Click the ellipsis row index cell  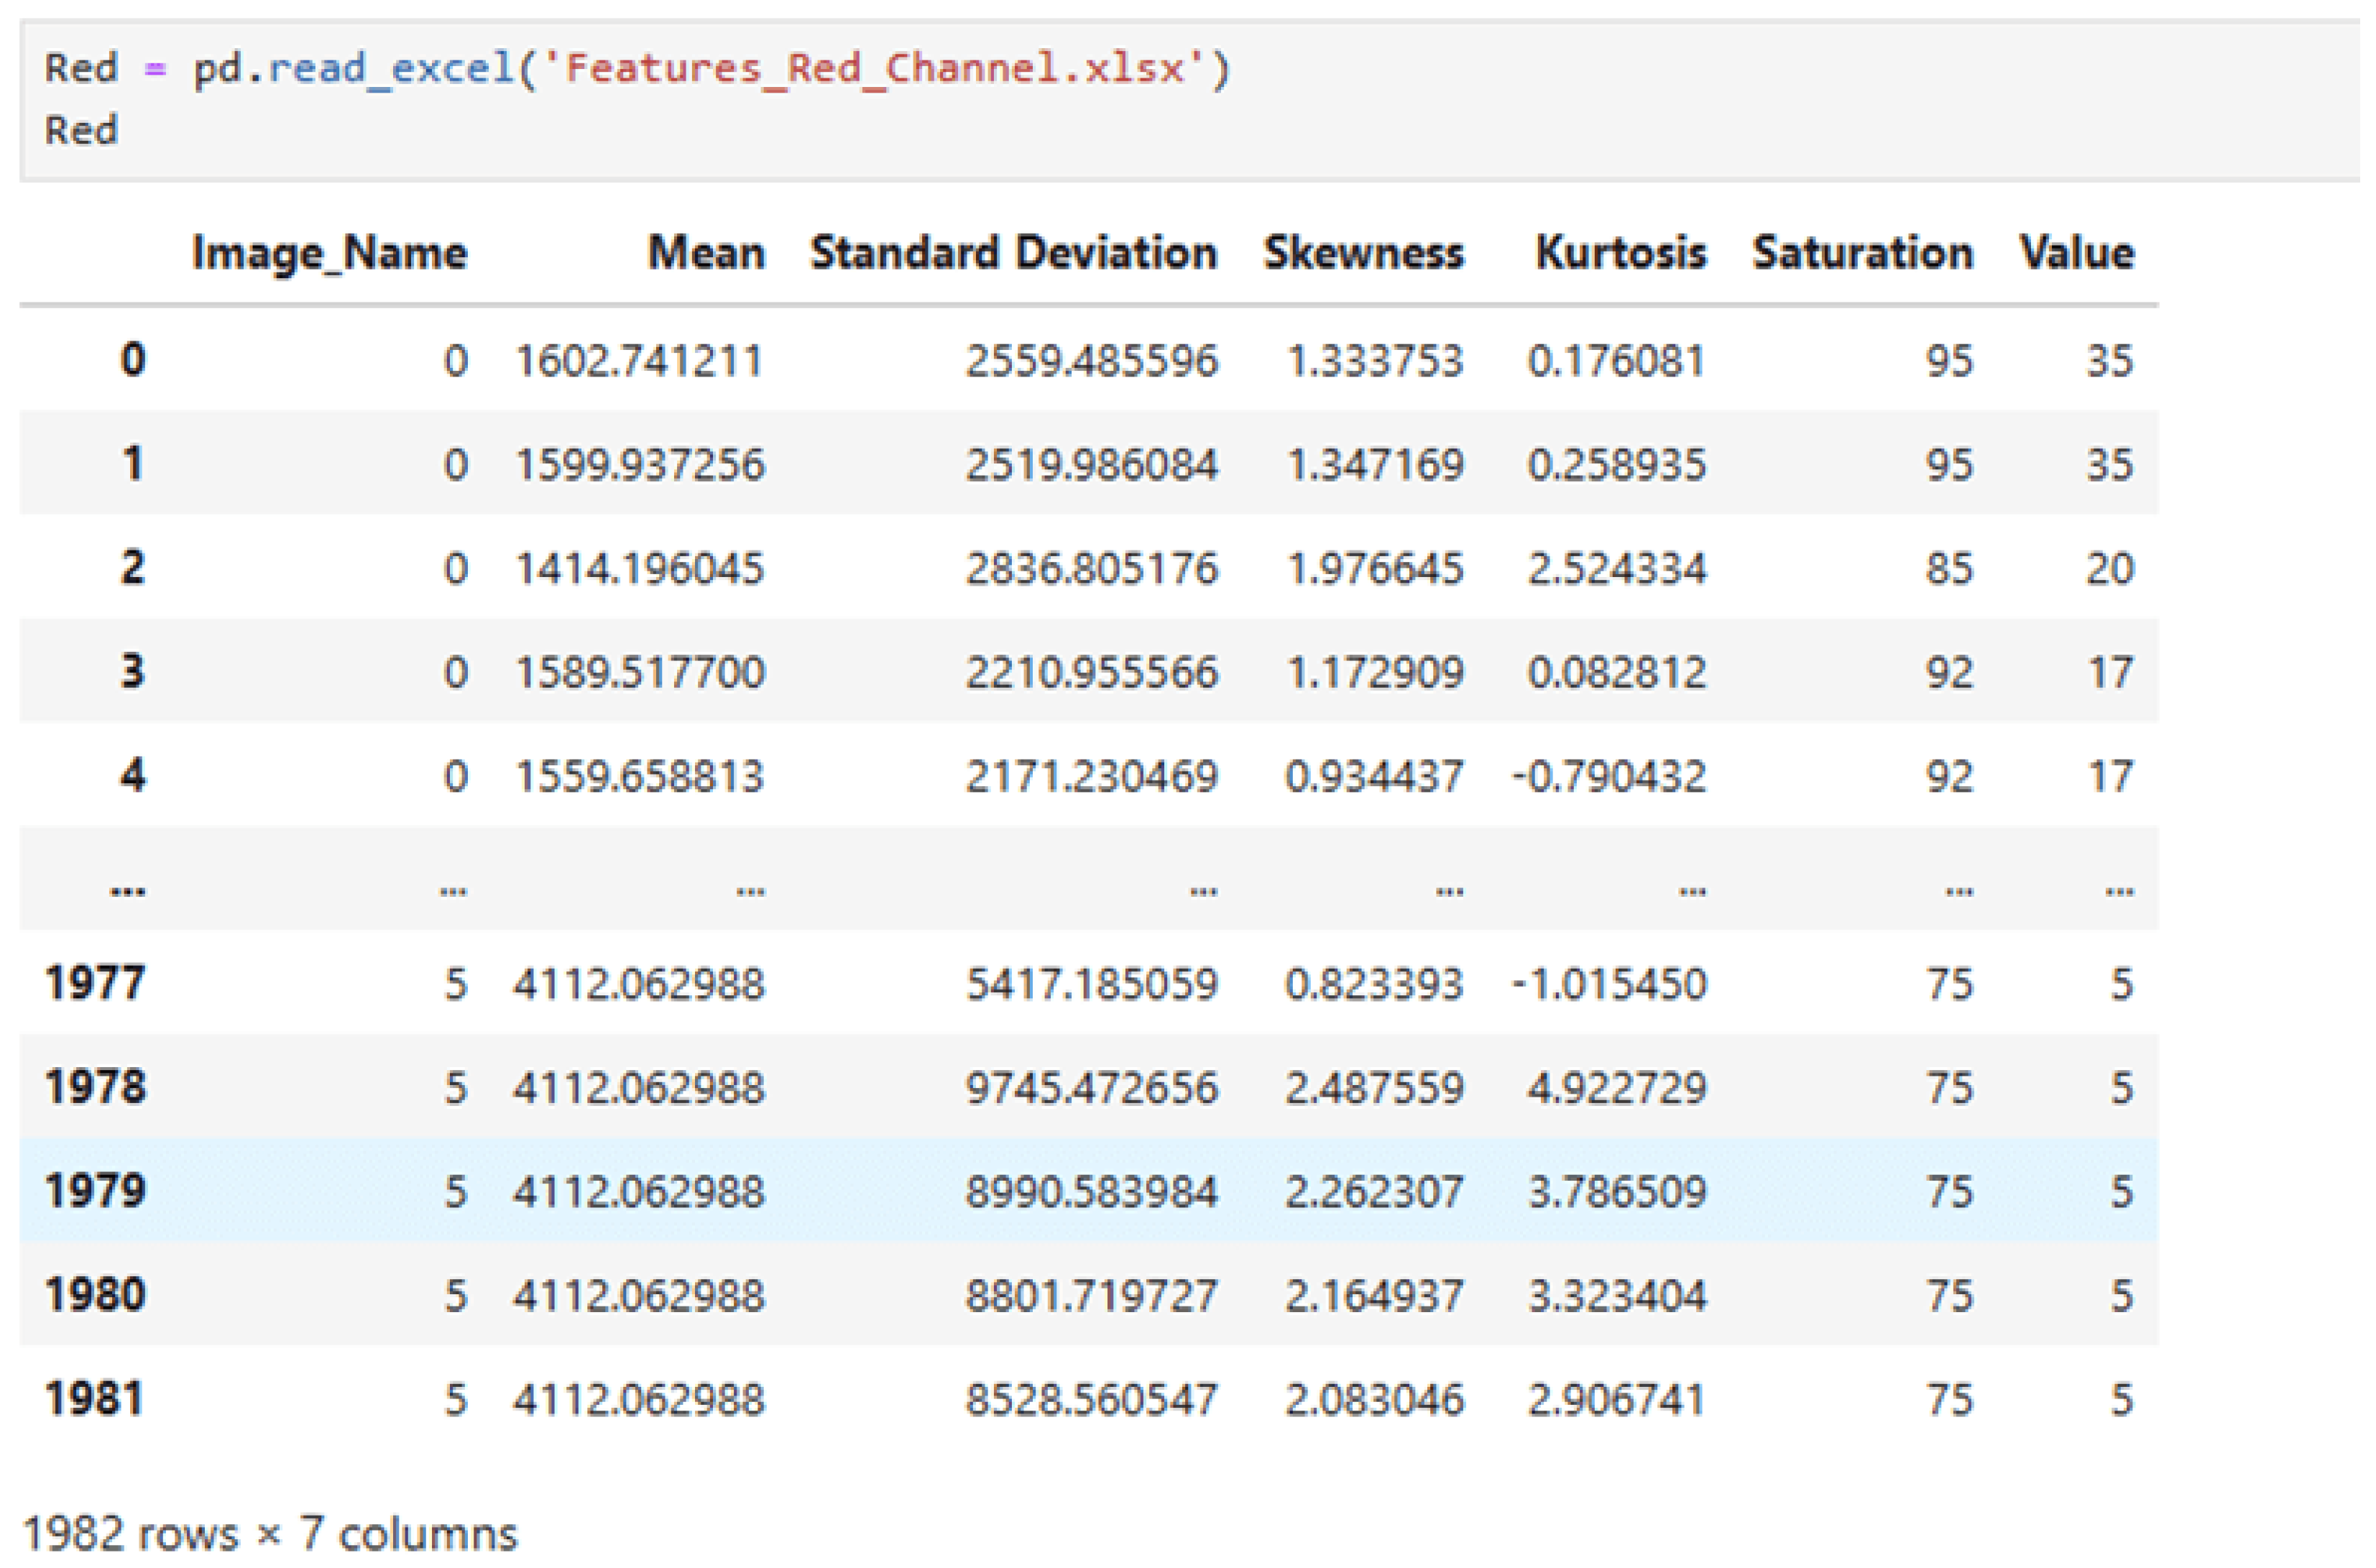[128, 888]
